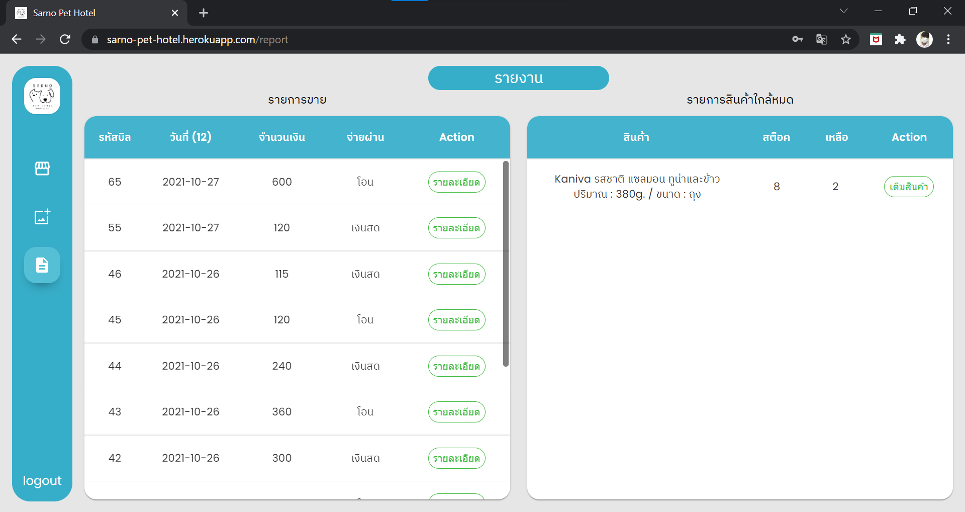Open the store page from the sidebar
965x512 pixels.
[42, 168]
